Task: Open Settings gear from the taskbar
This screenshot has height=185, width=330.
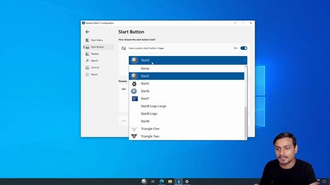Action: point(187,181)
